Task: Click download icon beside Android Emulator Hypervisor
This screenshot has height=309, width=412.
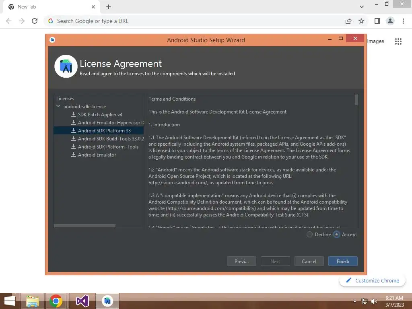Action: (74, 122)
